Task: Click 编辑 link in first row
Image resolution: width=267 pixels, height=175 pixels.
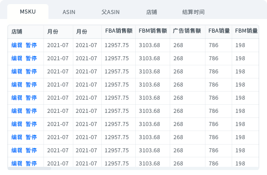Action: click(x=17, y=45)
